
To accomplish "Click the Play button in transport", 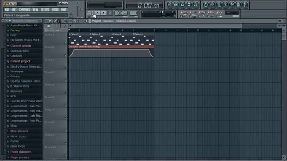I will pos(97,13).
